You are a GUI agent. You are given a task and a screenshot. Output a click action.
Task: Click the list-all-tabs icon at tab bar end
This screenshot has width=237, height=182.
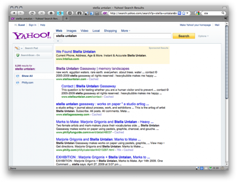click(x=226, y=18)
